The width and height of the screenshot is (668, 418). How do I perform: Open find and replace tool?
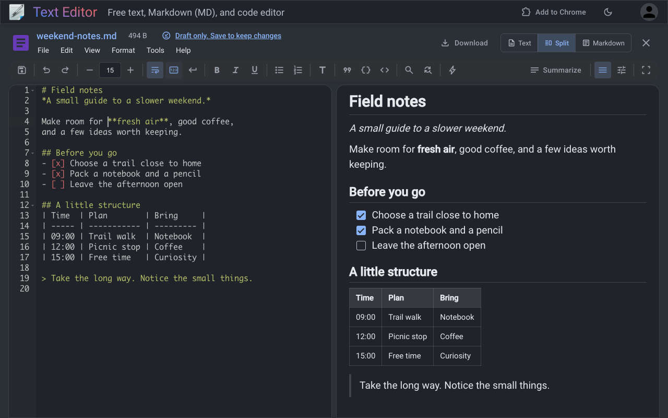coord(428,70)
